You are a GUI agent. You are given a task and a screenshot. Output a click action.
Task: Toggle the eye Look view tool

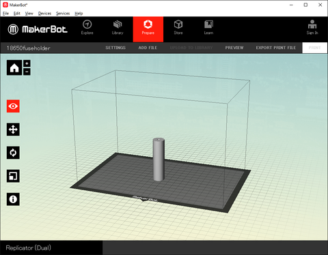(x=13, y=106)
